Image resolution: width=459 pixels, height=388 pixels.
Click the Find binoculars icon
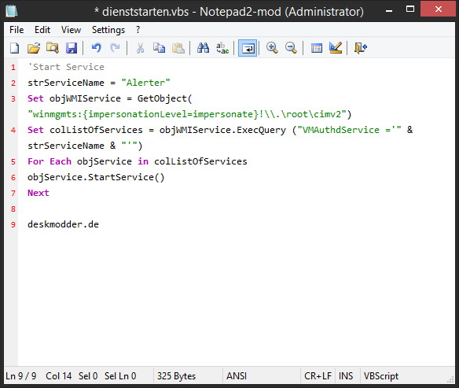point(203,48)
